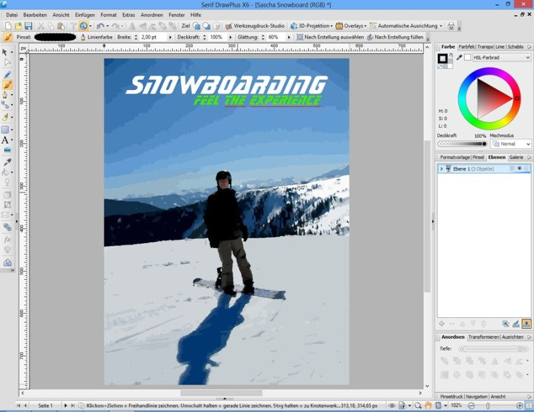Add a layer with the plus icon
This screenshot has width=534, height=412.
442,323
